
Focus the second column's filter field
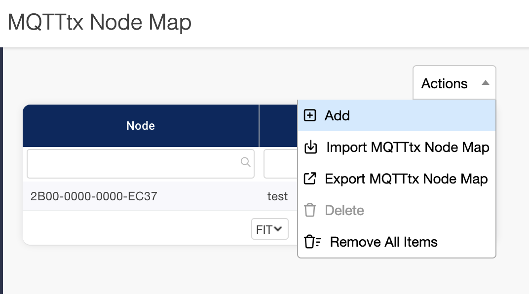[x=280, y=163]
